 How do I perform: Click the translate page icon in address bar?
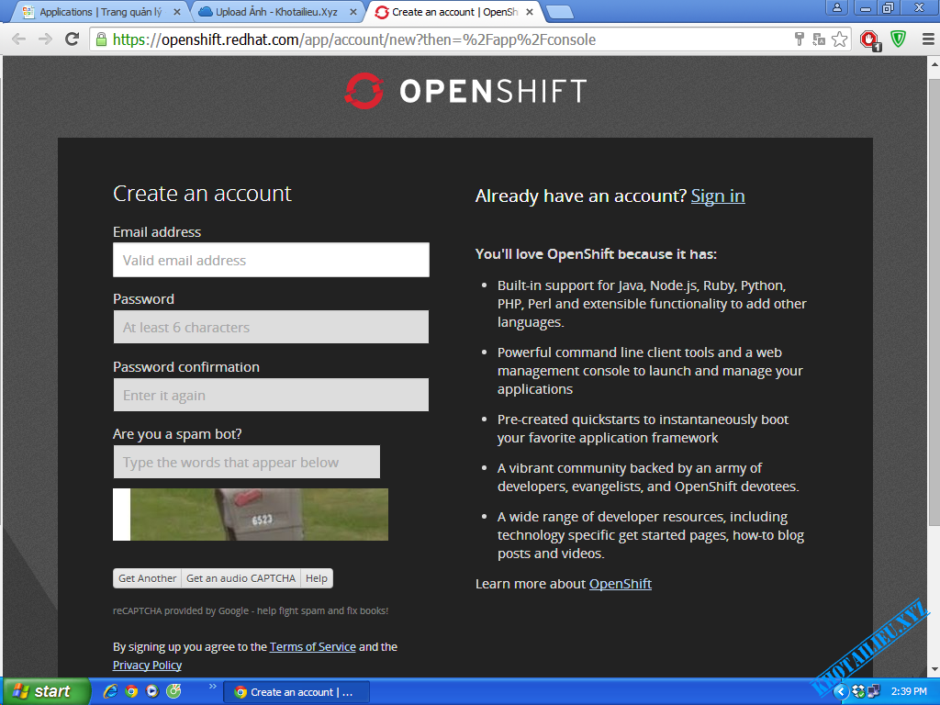(819, 39)
